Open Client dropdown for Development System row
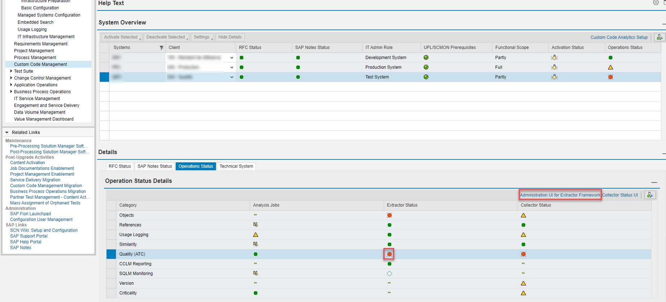This screenshot has height=302, width=666. tap(232, 58)
